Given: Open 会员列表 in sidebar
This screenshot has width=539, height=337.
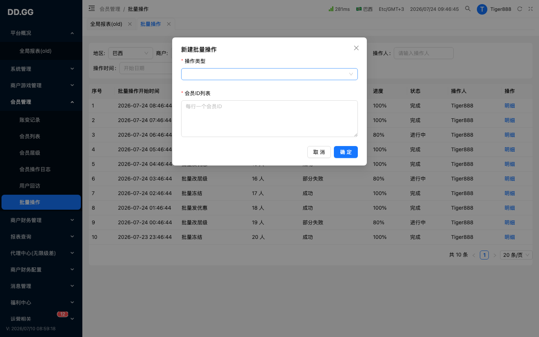Looking at the screenshot, I should coord(41,136).
